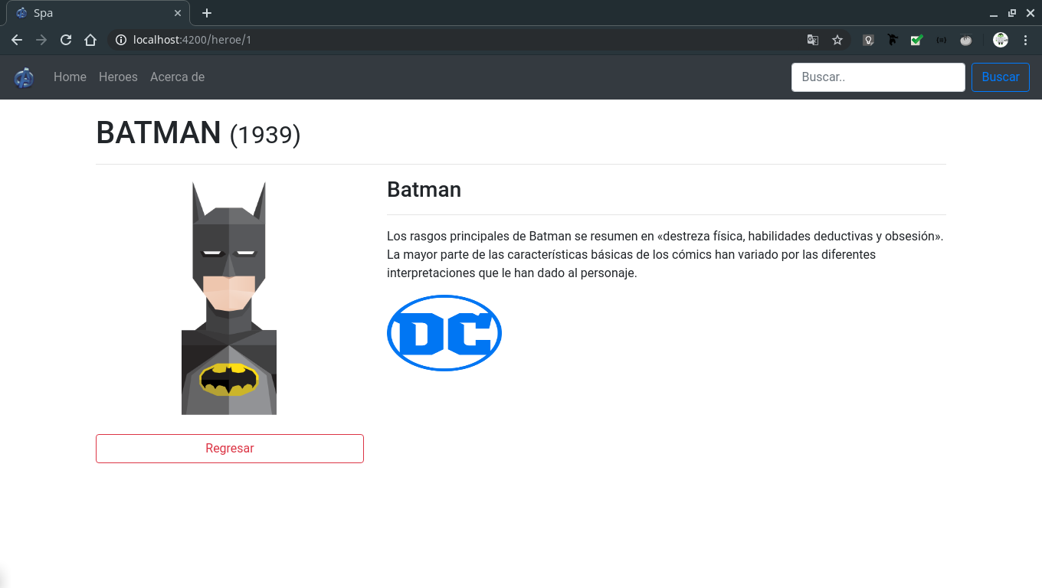Click the BATMAN heading
This screenshot has height=588, width=1042.
(159, 132)
